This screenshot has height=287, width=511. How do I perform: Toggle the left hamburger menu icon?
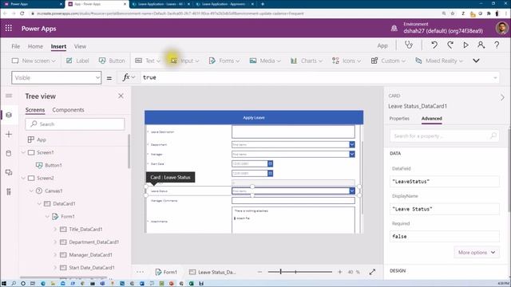point(9,96)
